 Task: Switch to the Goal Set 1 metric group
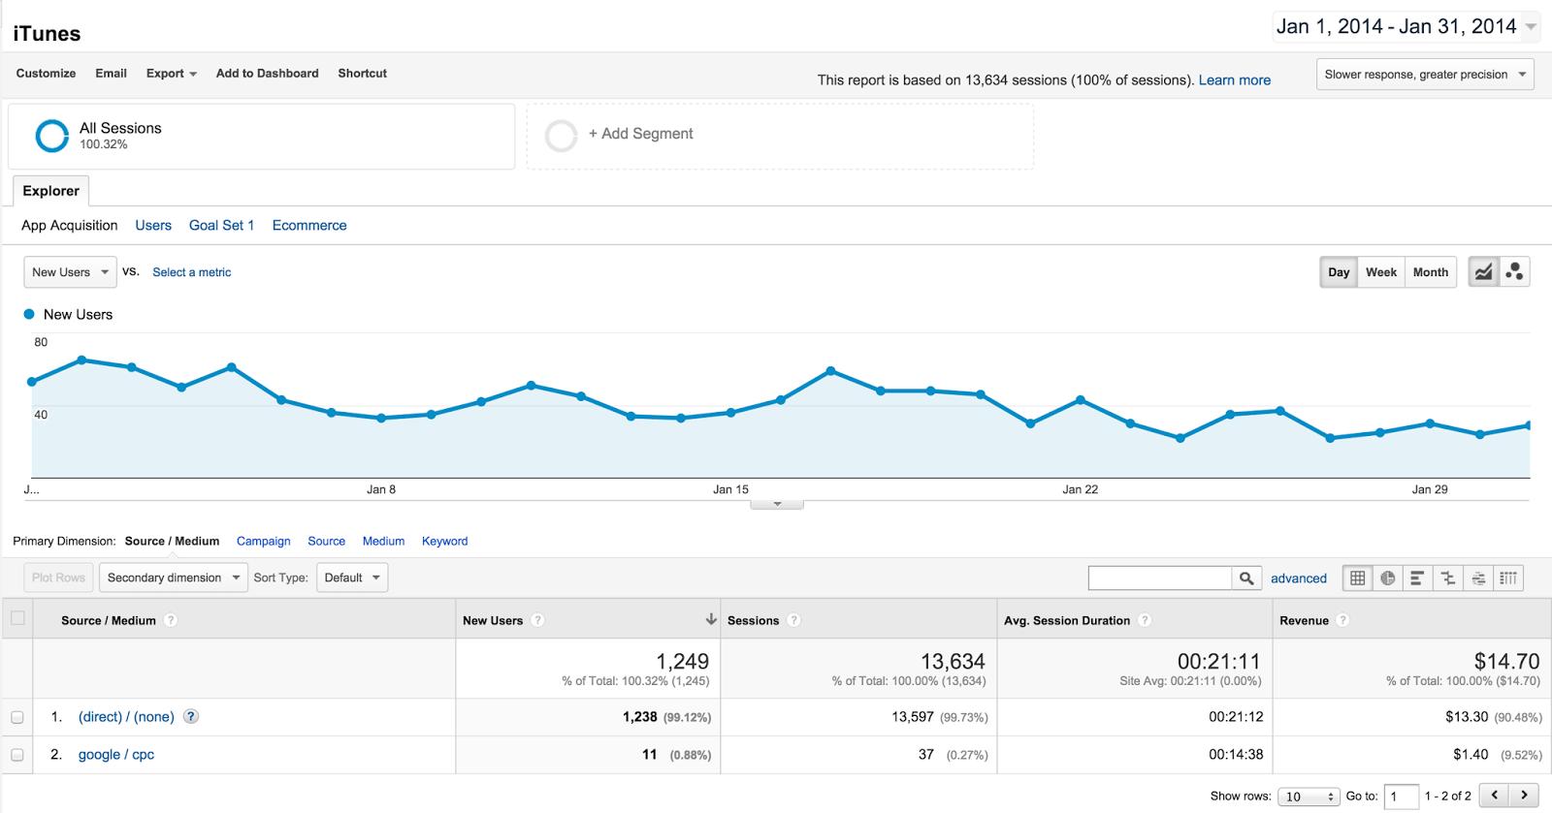click(221, 226)
